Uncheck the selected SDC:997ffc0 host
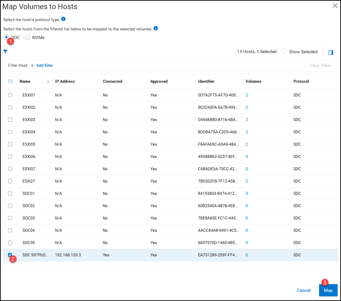 point(10,255)
